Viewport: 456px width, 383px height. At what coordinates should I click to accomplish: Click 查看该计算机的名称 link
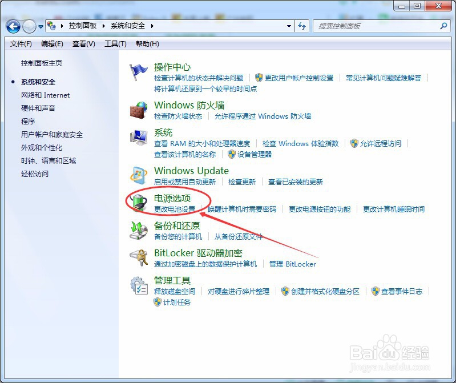(185, 155)
